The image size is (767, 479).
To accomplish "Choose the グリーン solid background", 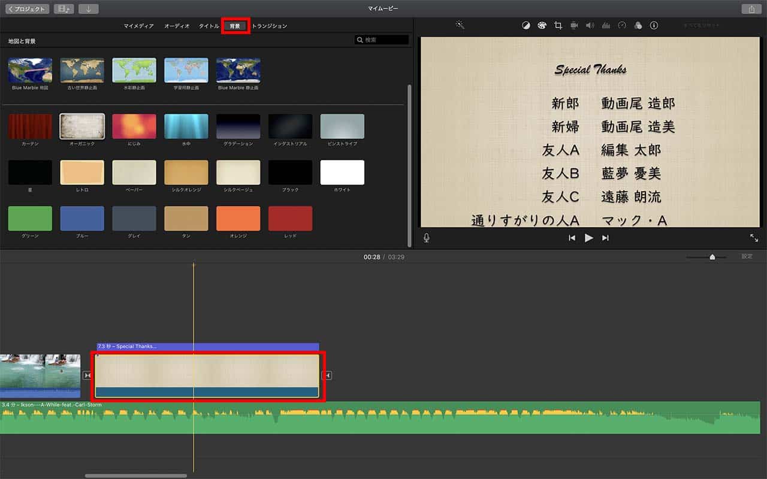I will (x=30, y=219).
